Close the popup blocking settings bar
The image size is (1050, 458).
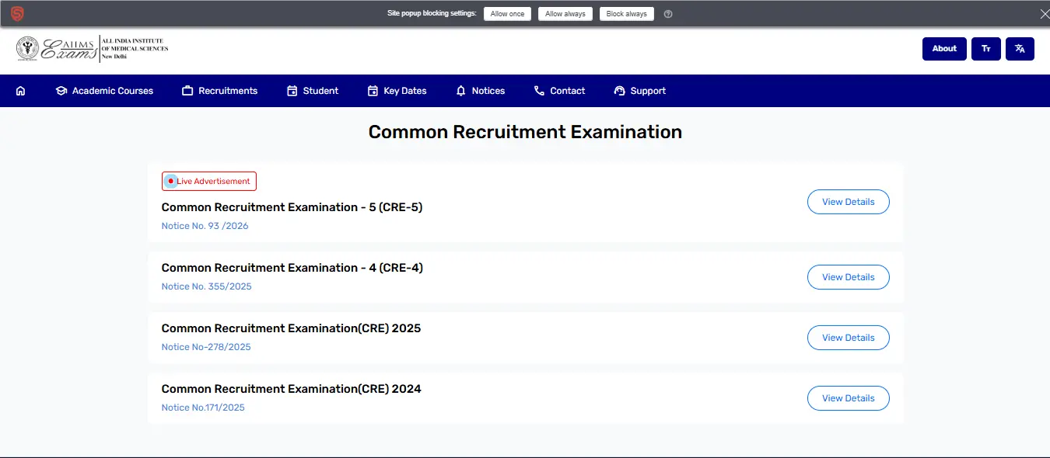pyautogui.click(x=1044, y=14)
